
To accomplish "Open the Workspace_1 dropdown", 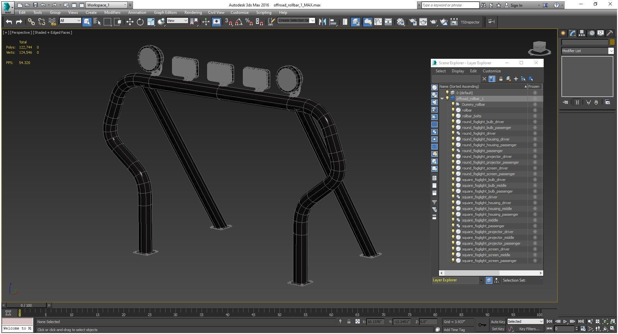I will click(x=107, y=5).
